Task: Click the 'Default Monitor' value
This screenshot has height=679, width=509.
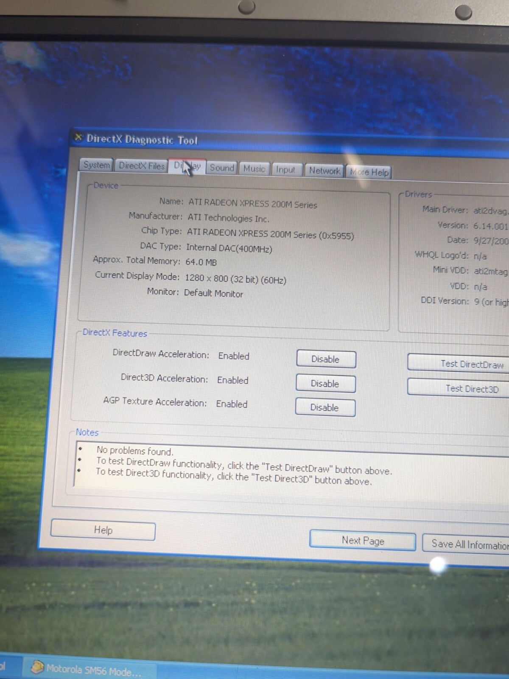Action: coord(213,293)
